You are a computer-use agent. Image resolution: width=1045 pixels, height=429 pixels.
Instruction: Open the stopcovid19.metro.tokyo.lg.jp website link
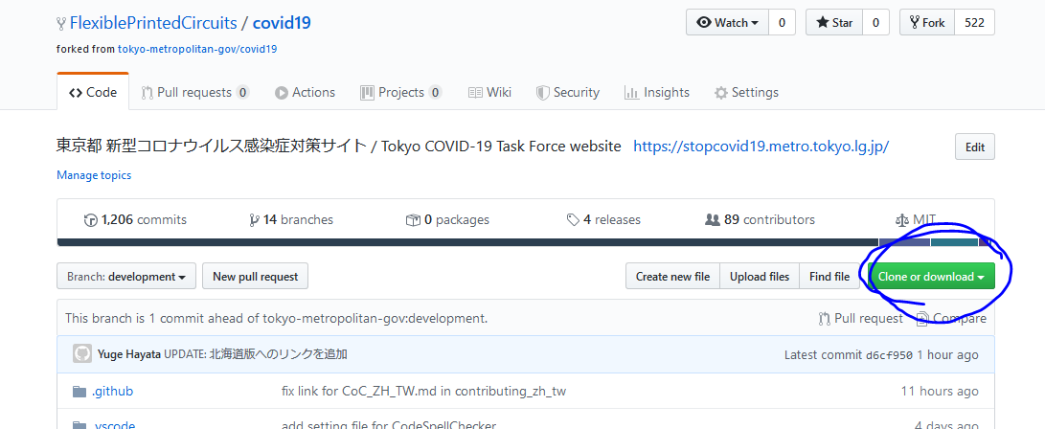pos(761,147)
